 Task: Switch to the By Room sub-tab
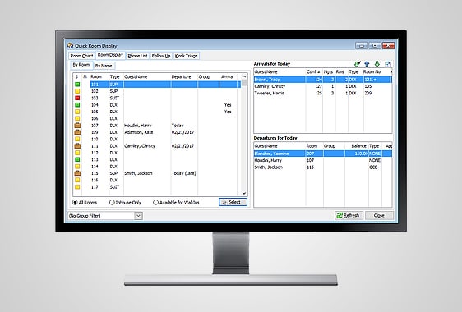[x=81, y=65]
